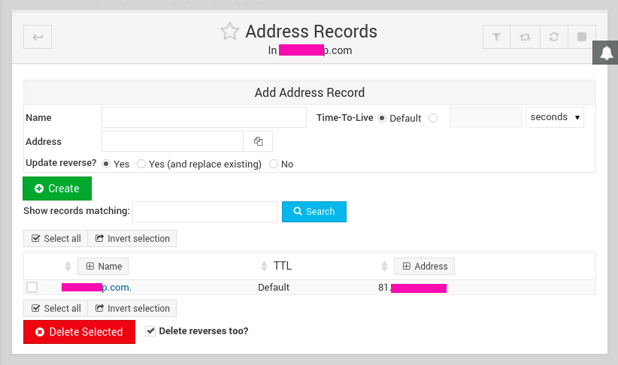Screen dimensions: 618x365
Task: Click the retweet-style arrows icon in header
Action: click(524, 37)
